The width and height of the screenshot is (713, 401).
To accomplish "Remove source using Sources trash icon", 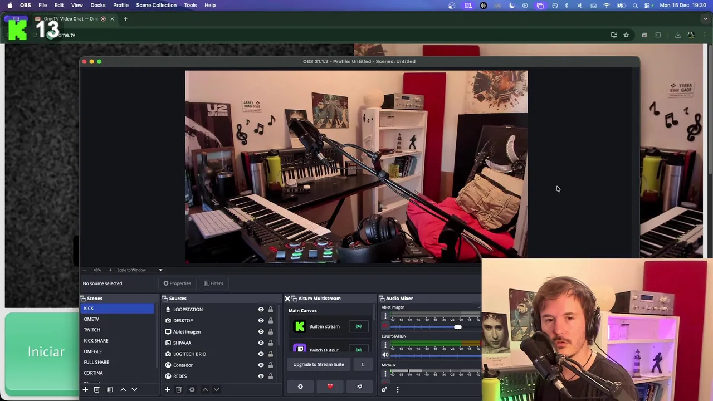I will coord(179,389).
